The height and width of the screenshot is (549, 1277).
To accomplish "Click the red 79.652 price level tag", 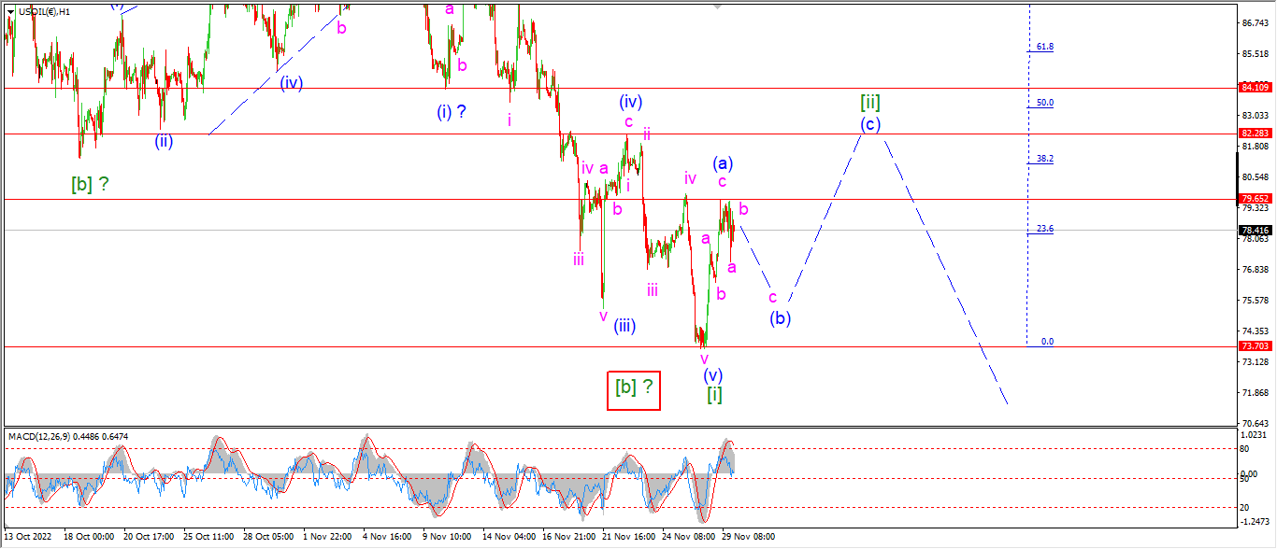I will click(x=1254, y=199).
